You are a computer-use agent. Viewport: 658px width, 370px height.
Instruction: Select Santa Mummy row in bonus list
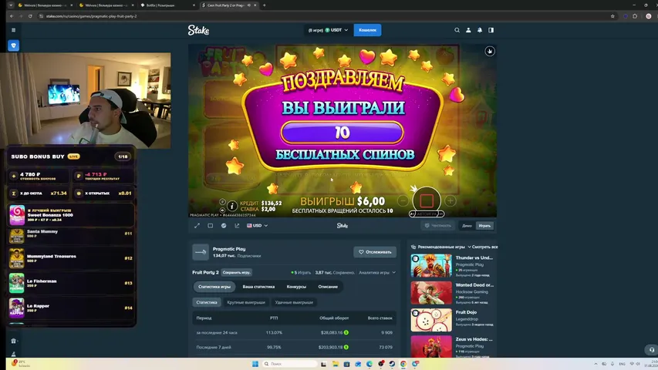[70, 236]
